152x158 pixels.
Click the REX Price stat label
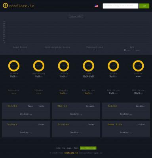click(113, 90)
